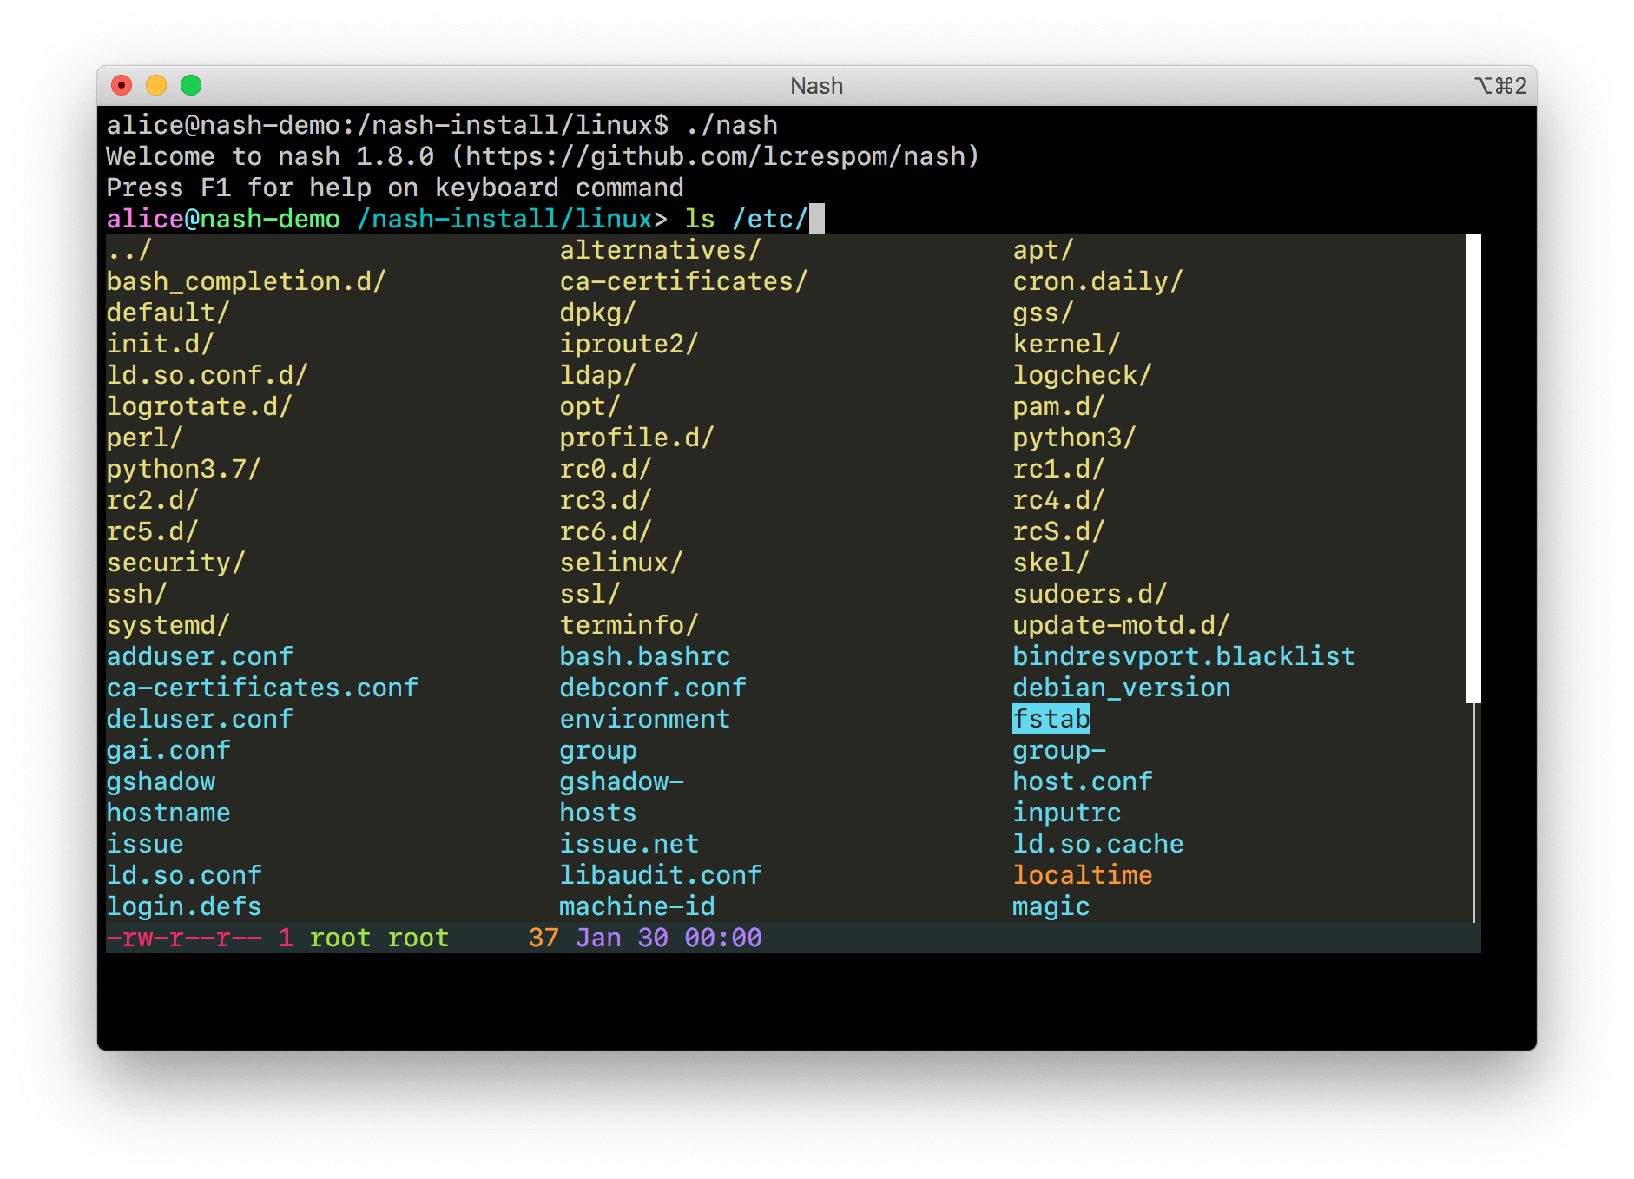This screenshot has width=1634, height=1179.
Task: Click the Nash window title
Action: tap(816, 86)
